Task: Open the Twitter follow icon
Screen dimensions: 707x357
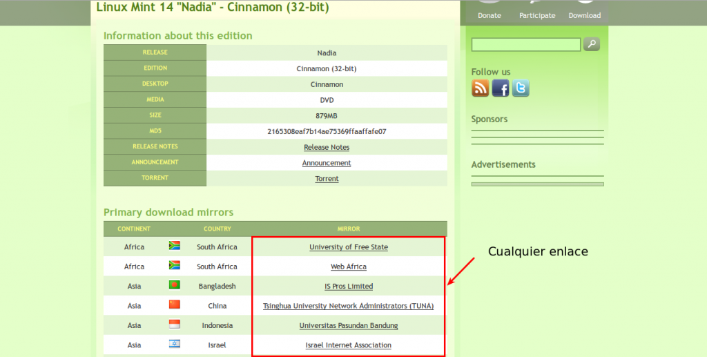Action: pyautogui.click(x=521, y=88)
